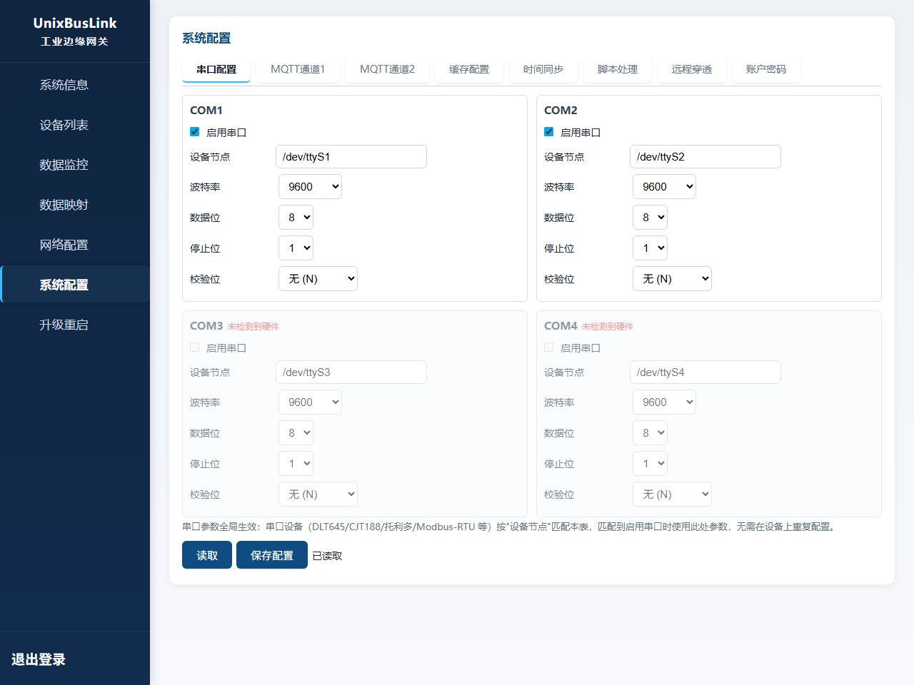The height and width of the screenshot is (685, 914).
Task: Switch to the MQTT通道2 tab
Action: pos(387,69)
